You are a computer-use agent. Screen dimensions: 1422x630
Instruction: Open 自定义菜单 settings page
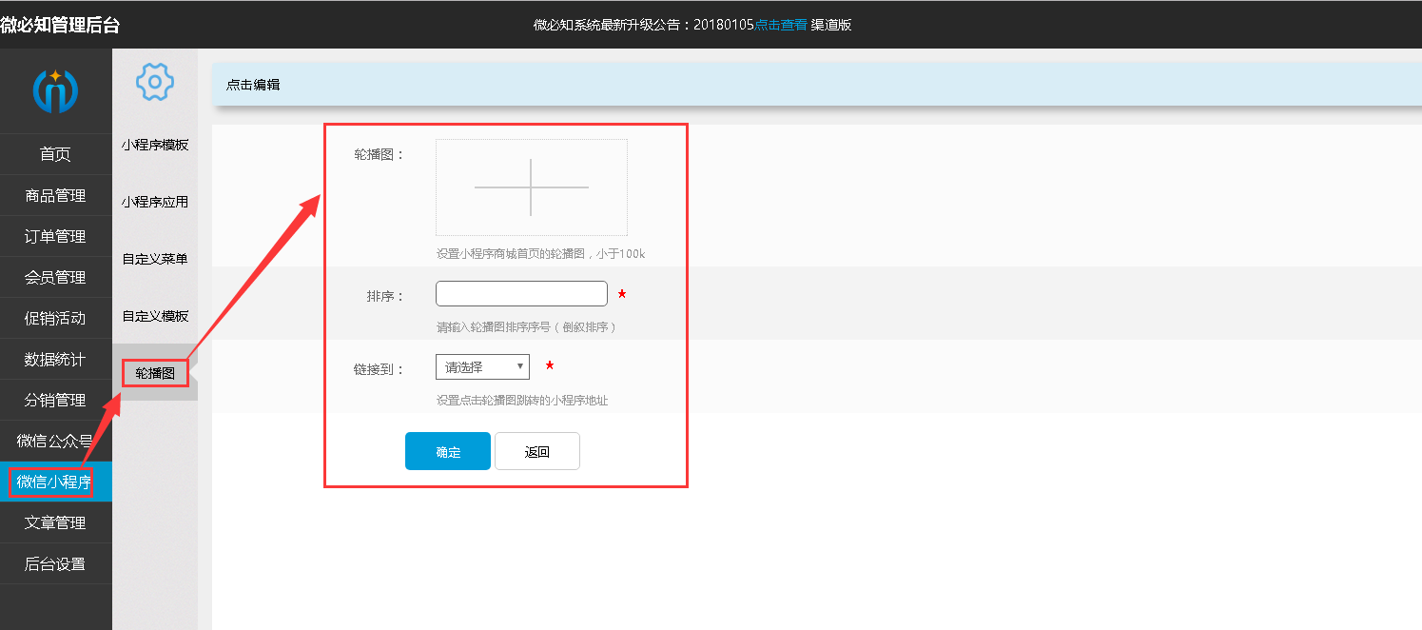tap(152, 258)
